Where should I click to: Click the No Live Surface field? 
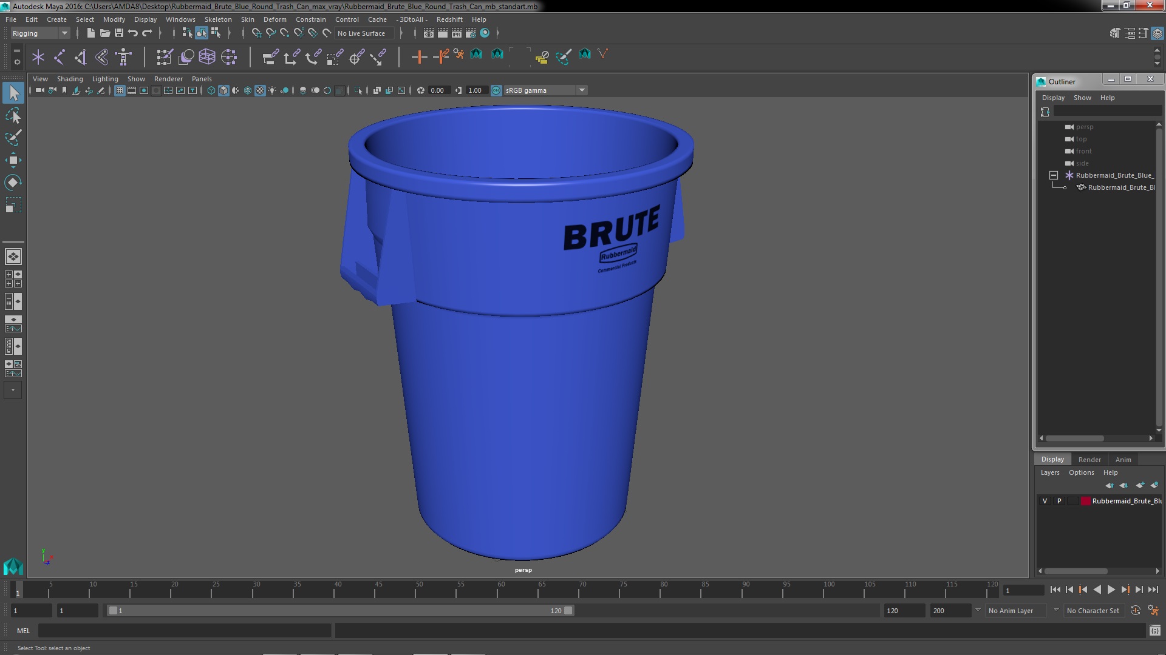tap(364, 33)
